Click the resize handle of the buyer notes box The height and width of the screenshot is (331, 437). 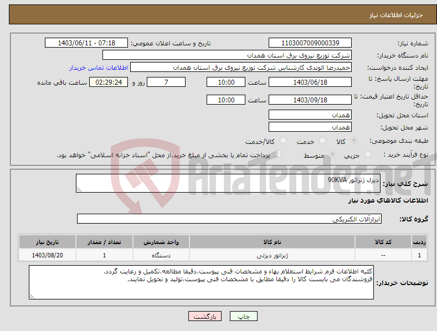[x=32, y=296]
